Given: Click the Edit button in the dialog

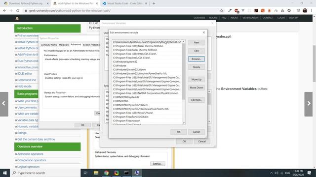Looking at the screenshot, I should click(197, 51).
